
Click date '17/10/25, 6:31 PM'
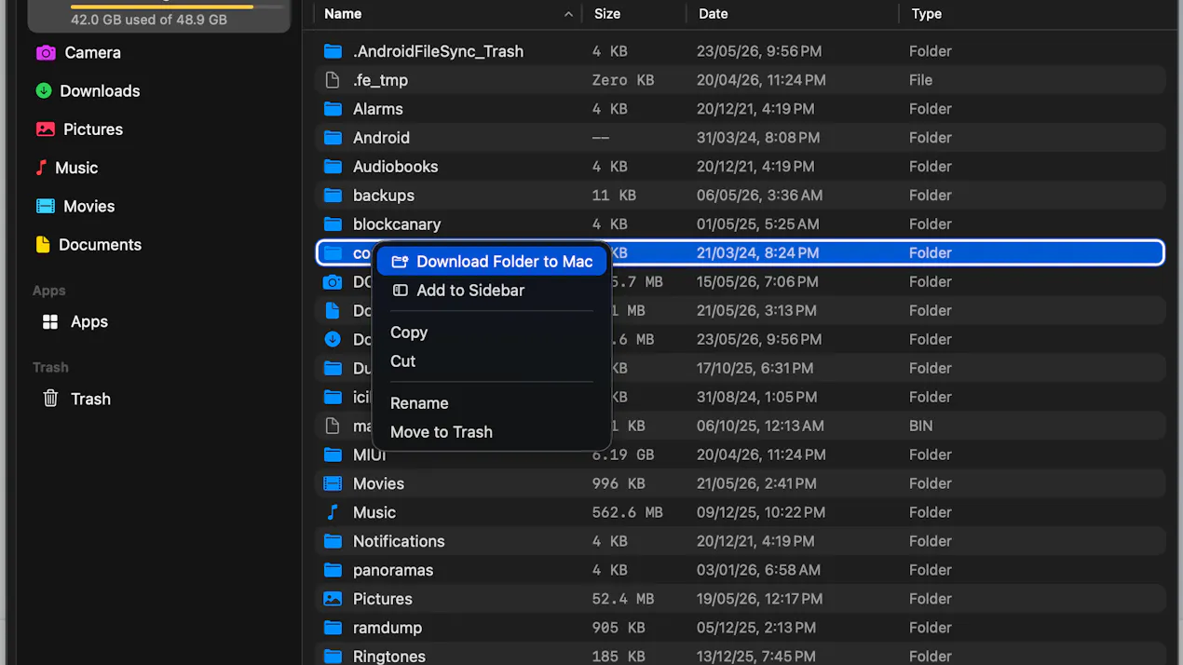click(x=756, y=368)
